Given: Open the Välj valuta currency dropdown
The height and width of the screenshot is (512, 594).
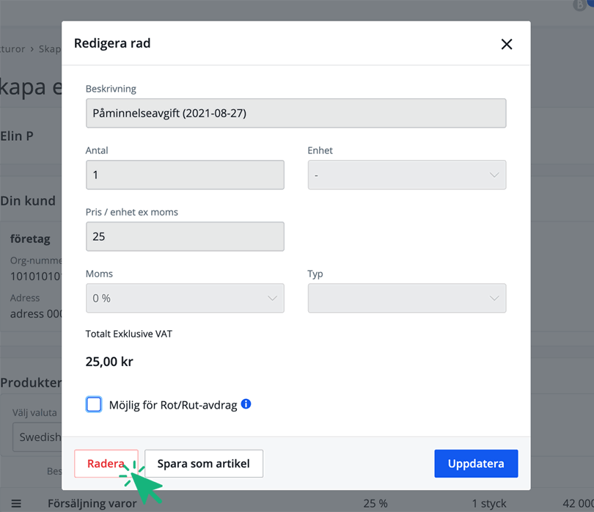Looking at the screenshot, I should (x=37, y=436).
